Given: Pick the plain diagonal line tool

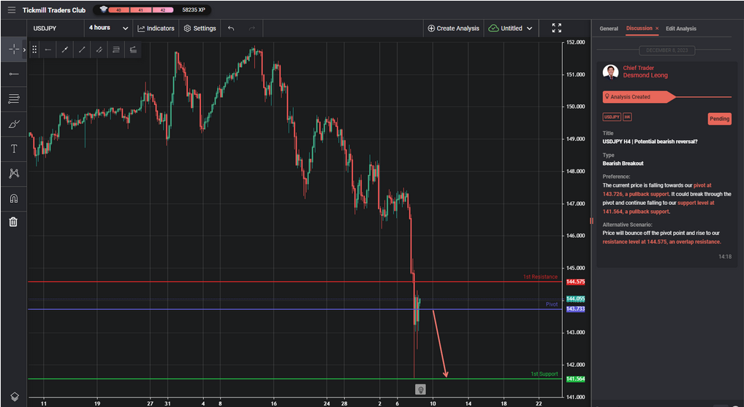Looking at the screenshot, I should [82, 50].
